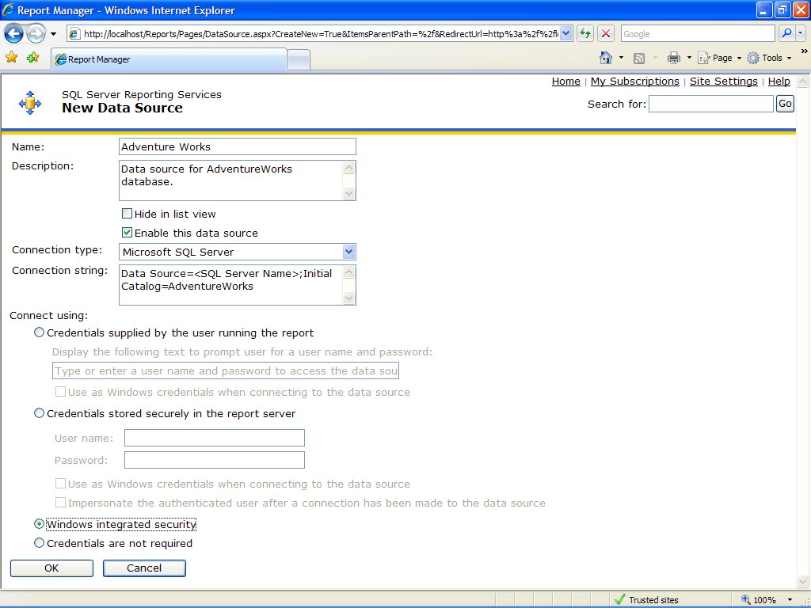
Task: Click inside the Connection string text area
Action: click(x=230, y=285)
